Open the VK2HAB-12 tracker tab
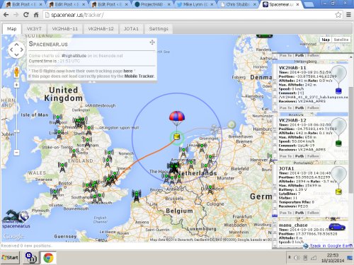This screenshot has height=265, width=354. tap(101, 29)
